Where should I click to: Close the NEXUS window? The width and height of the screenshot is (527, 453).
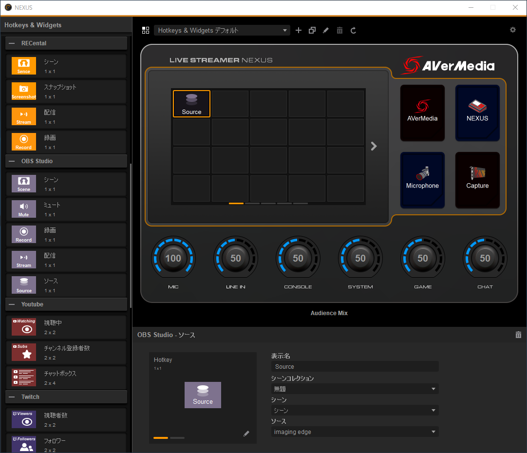coord(515,7)
